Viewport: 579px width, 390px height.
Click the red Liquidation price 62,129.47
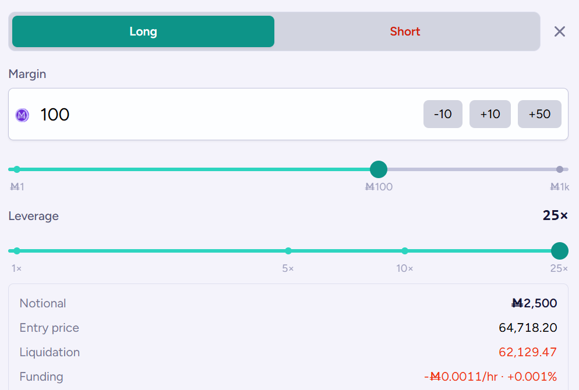pos(528,352)
